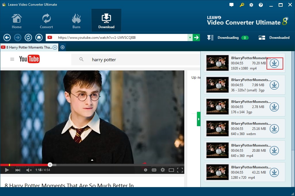Enter fullscreen video mode
The height and width of the screenshot is (196, 295).
(180, 170)
